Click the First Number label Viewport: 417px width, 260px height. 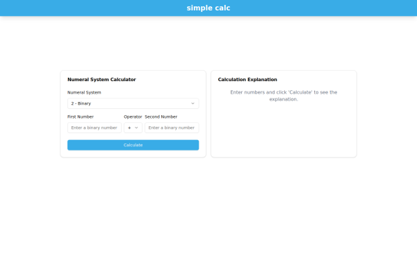point(81,116)
